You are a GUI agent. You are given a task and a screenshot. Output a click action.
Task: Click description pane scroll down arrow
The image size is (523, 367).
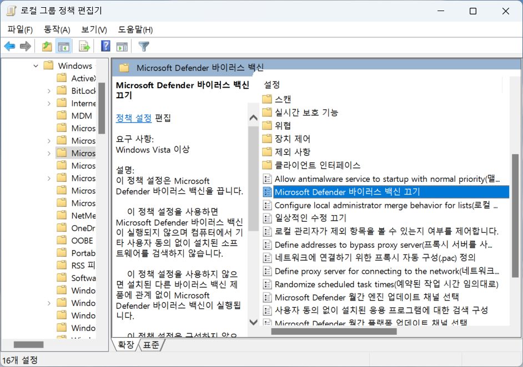[x=254, y=322]
